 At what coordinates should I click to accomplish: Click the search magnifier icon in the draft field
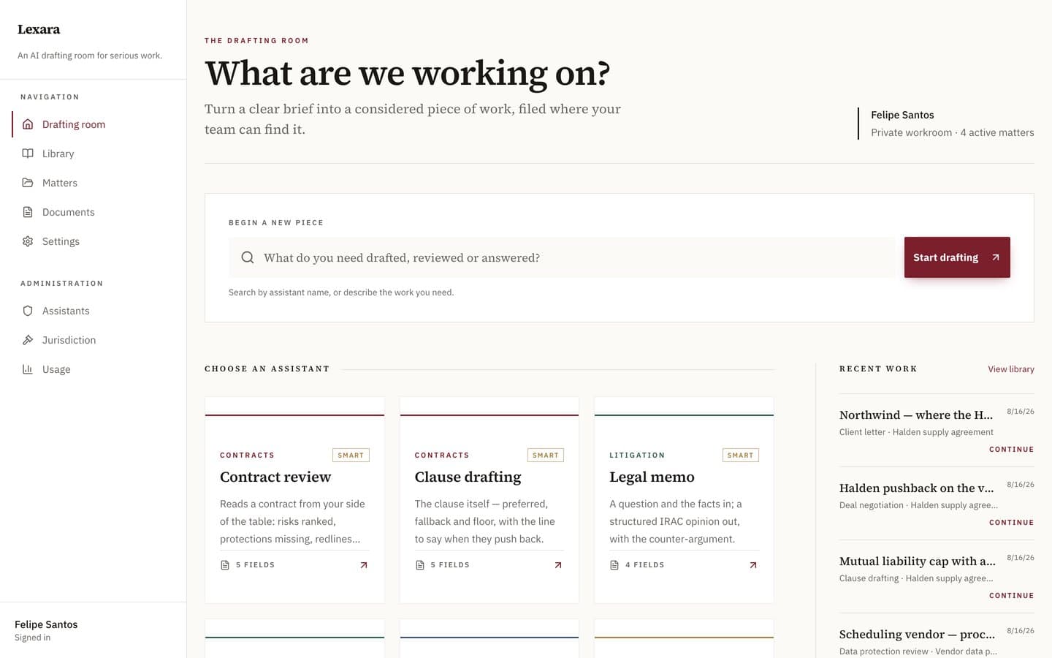(x=248, y=257)
